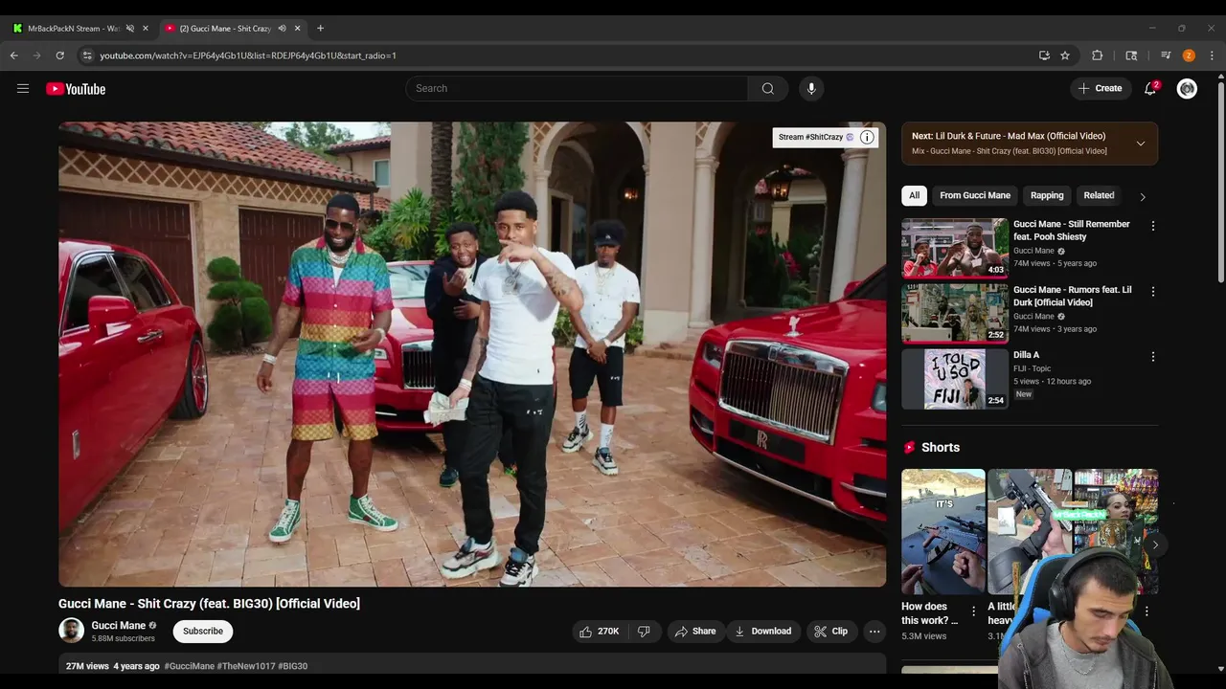Click the Share button

[695, 632]
